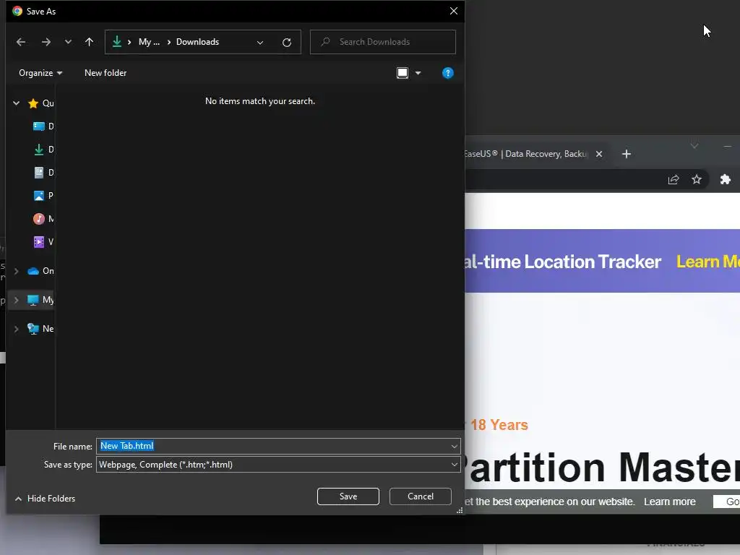This screenshot has height=555, width=740.
Task: Open Chrome extensions puzzle icon
Action: [x=726, y=179]
